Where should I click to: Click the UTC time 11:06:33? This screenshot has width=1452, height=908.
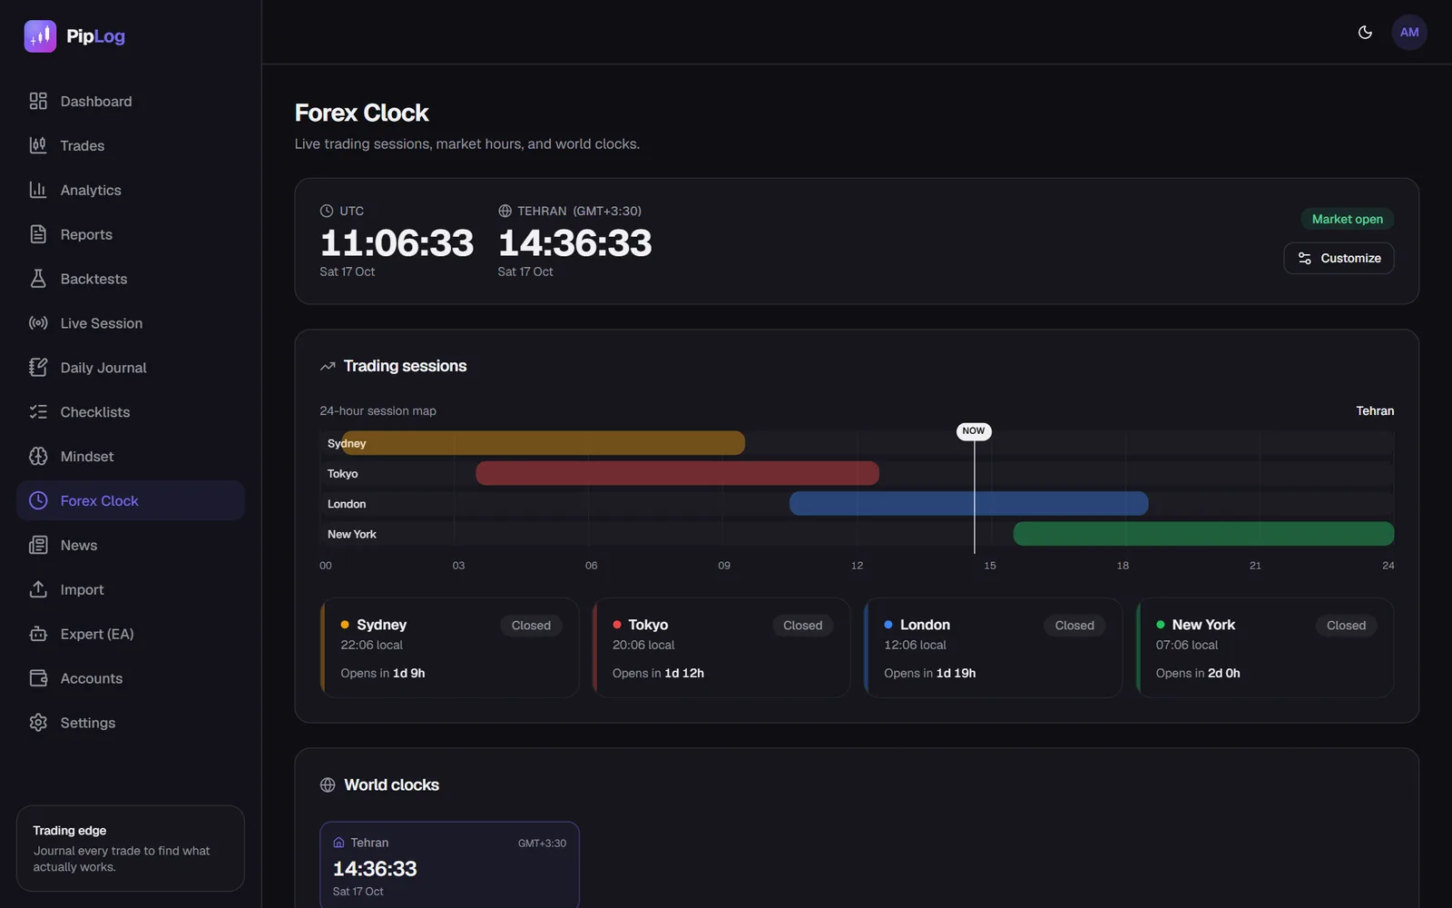pos(397,242)
